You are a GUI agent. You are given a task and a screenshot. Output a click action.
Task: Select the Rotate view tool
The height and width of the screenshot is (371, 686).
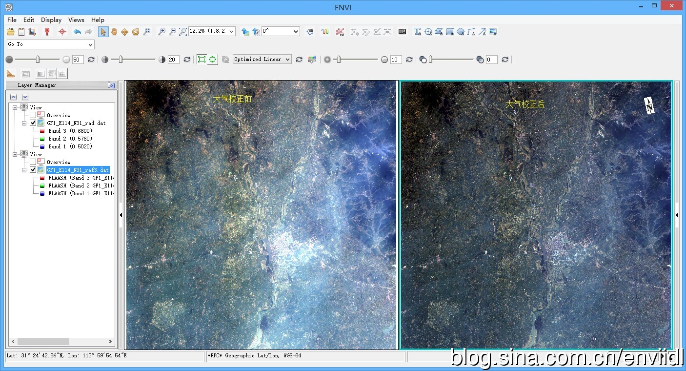pyautogui.click(x=136, y=32)
